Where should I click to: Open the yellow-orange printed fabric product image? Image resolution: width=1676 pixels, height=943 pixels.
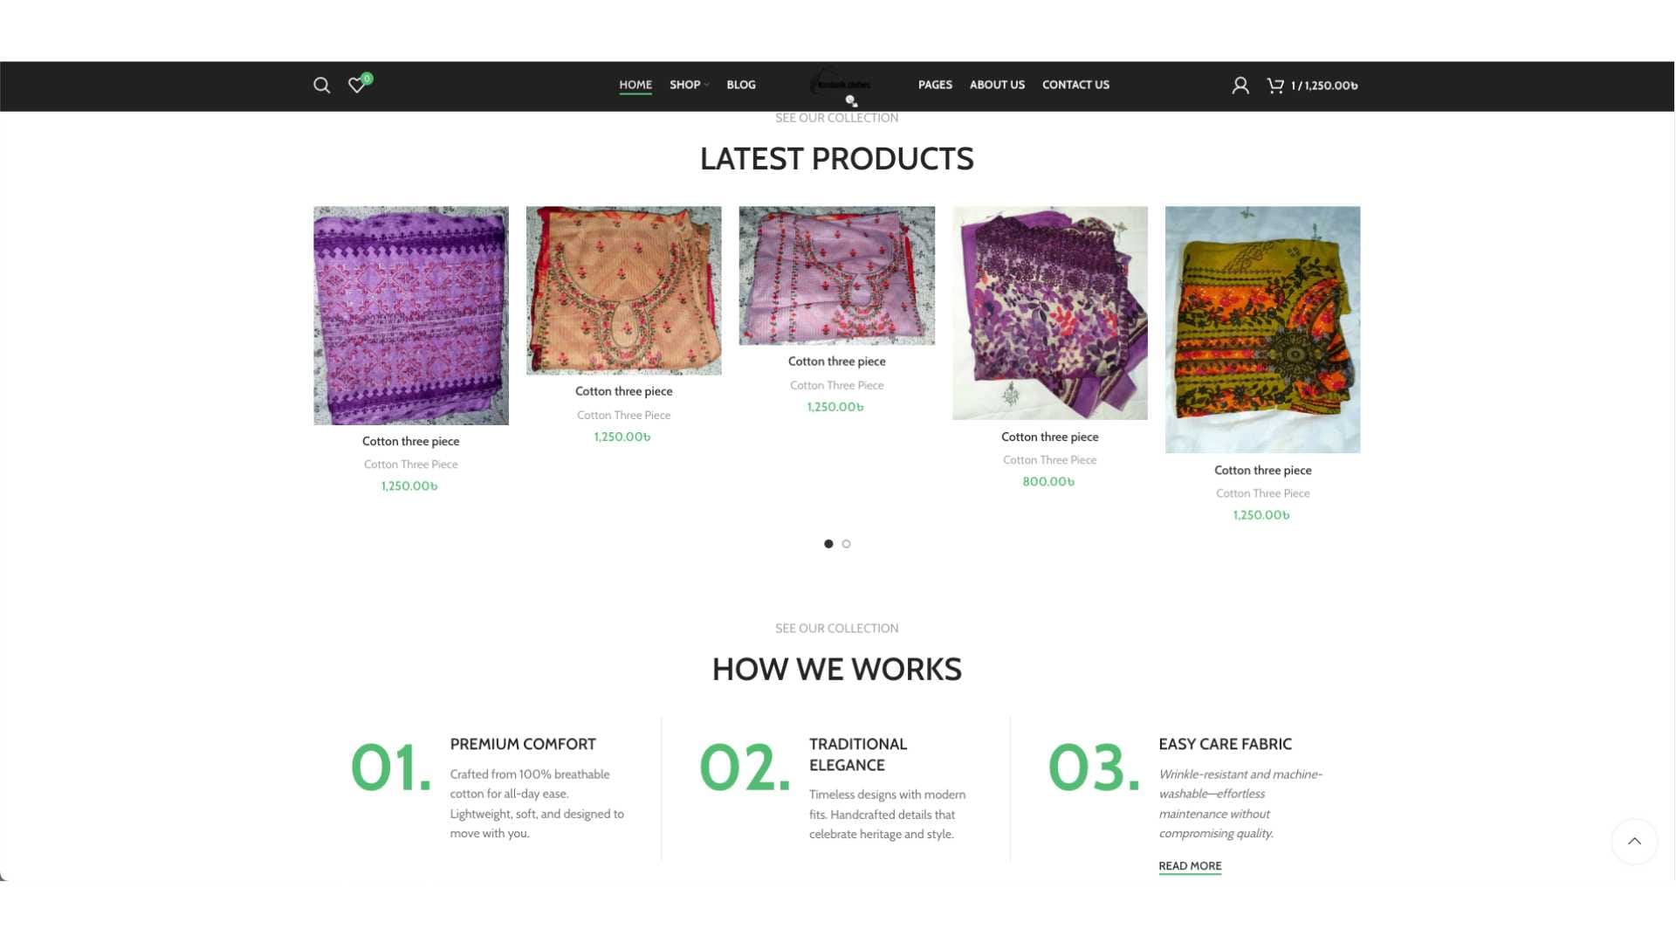coord(1262,330)
